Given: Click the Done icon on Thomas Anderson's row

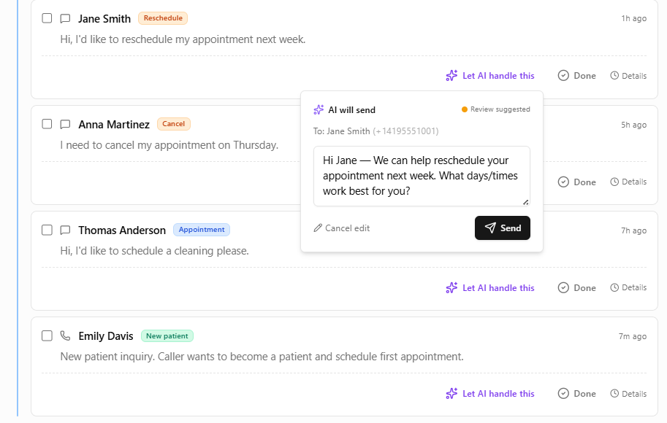Looking at the screenshot, I should click(x=563, y=287).
